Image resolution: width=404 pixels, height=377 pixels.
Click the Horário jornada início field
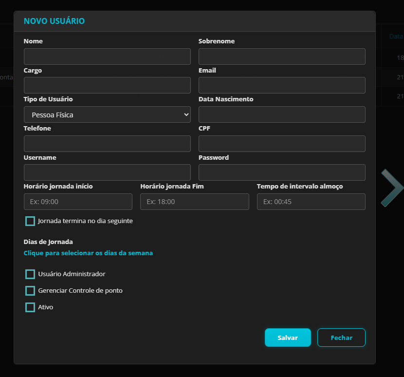(x=78, y=202)
